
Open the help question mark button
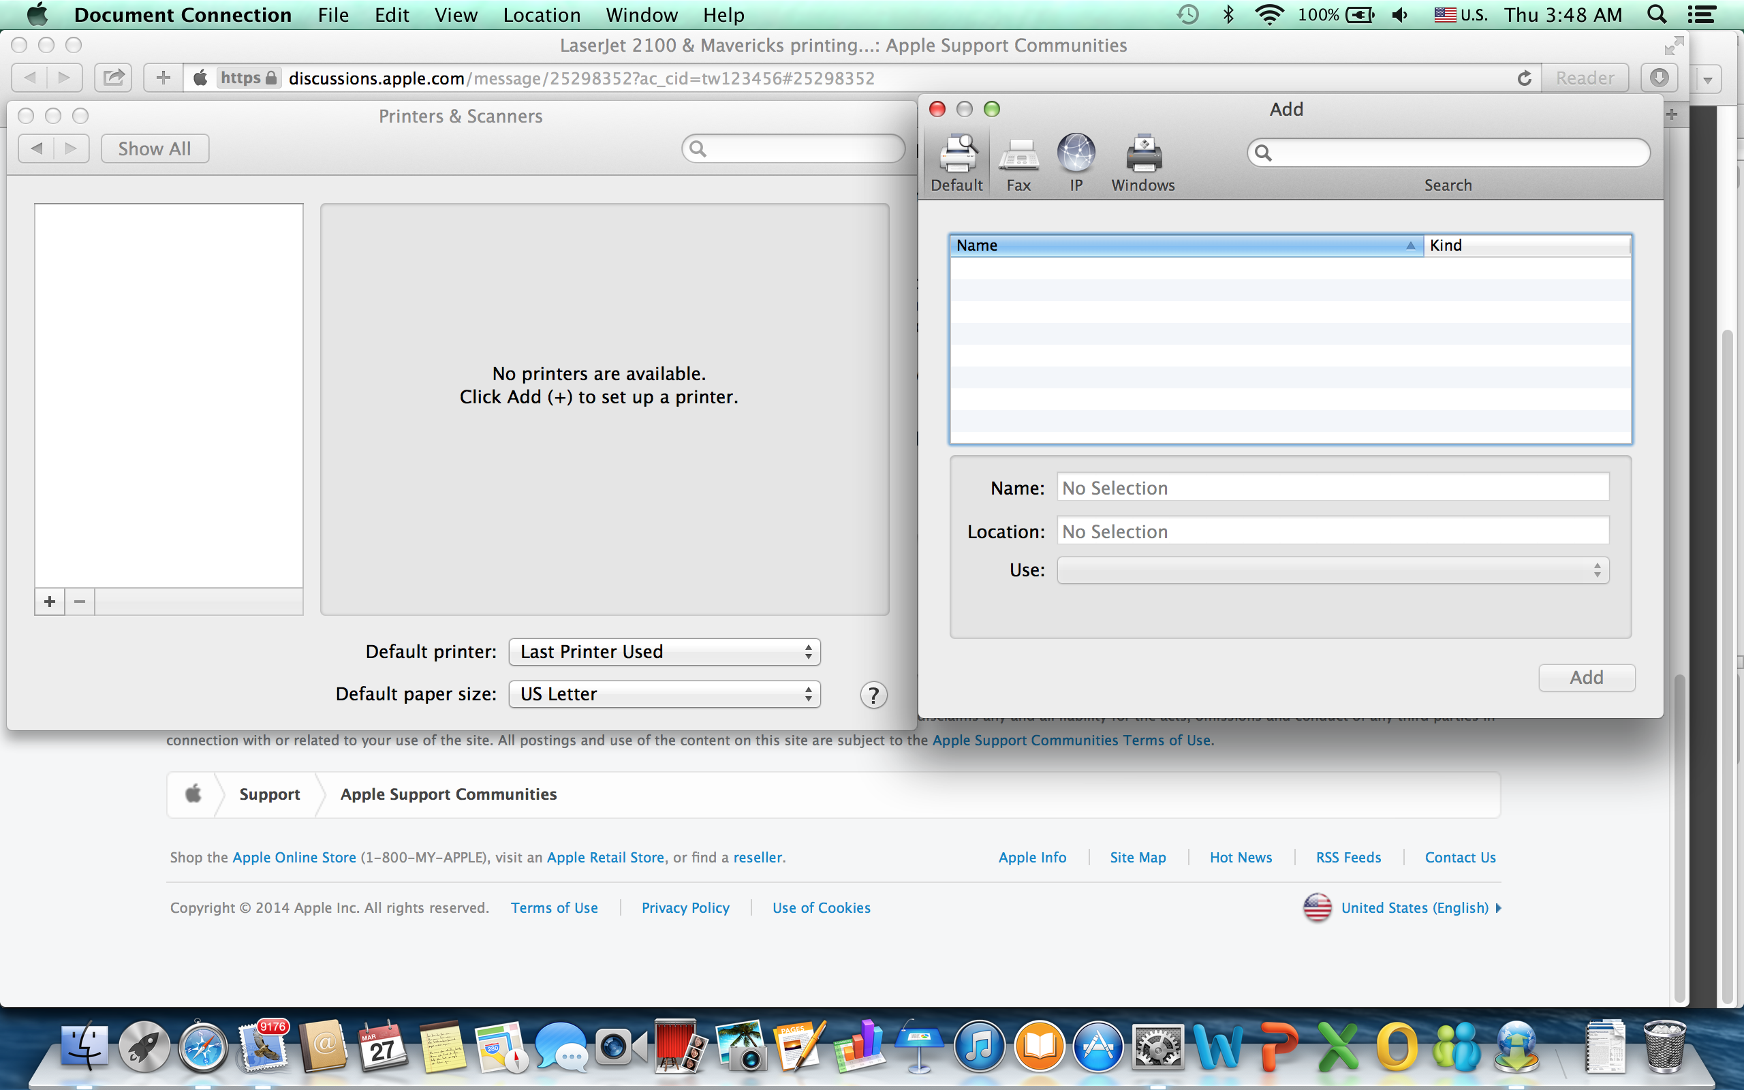[873, 695]
